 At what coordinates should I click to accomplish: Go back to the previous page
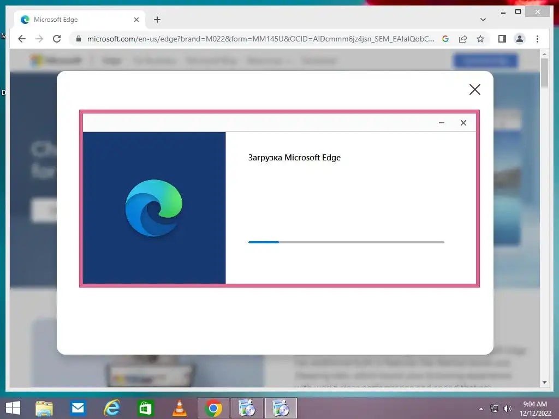tap(22, 39)
